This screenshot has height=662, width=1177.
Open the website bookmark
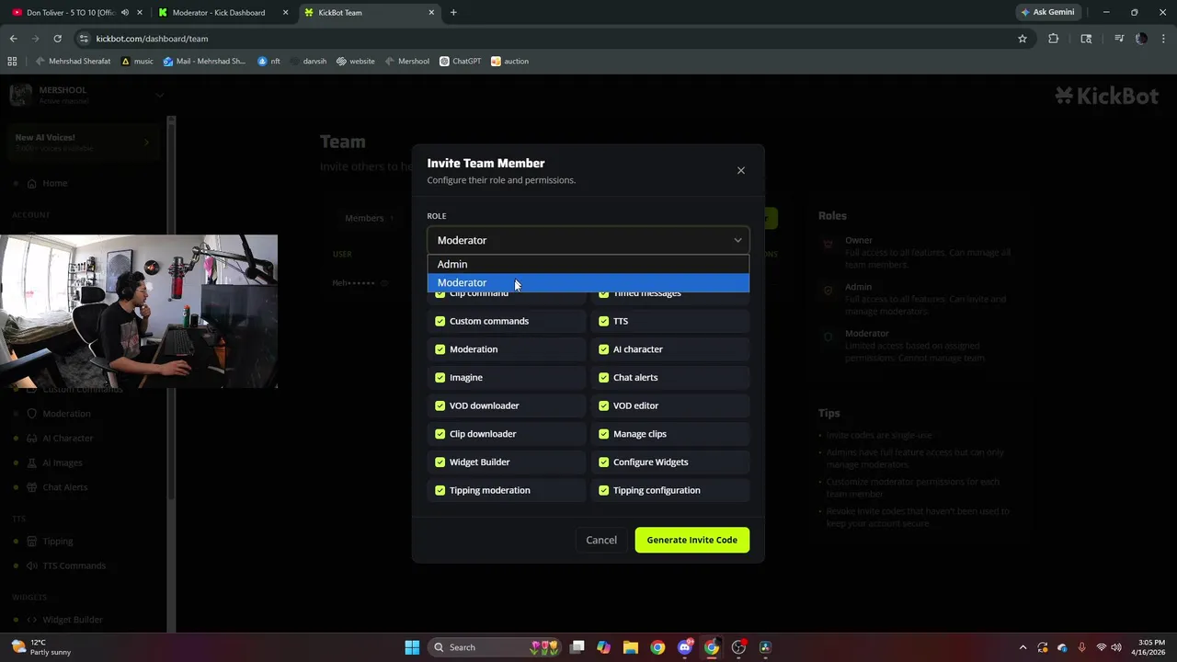point(355,62)
